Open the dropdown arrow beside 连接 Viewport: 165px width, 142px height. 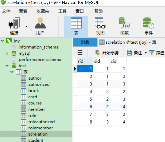coord(26,27)
